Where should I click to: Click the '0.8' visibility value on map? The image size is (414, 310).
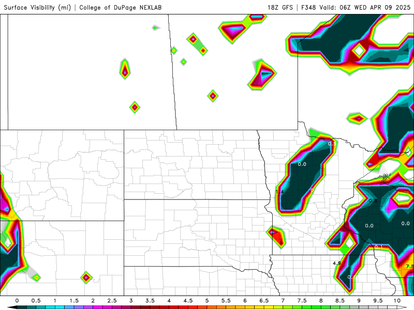(x=373, y=200)
